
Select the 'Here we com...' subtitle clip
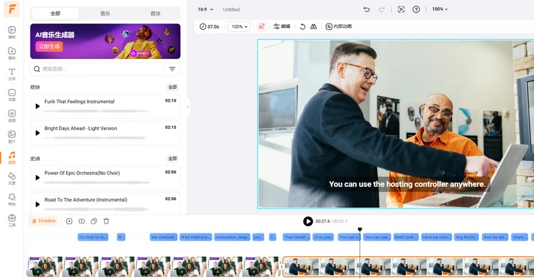tap(436, 237)
